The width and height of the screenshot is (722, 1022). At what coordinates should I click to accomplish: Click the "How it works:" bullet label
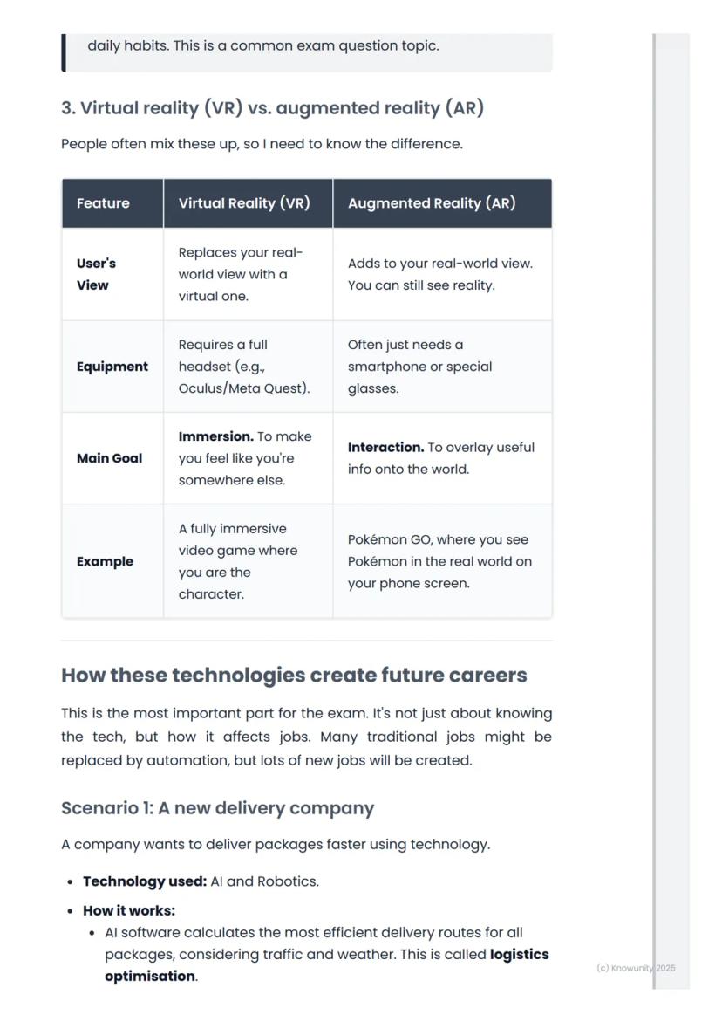tap(129, 910)
